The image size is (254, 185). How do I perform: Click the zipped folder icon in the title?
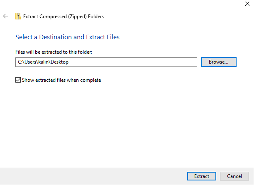17,17
